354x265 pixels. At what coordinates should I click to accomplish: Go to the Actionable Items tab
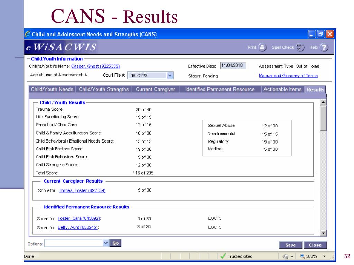[x=282, y=89]
